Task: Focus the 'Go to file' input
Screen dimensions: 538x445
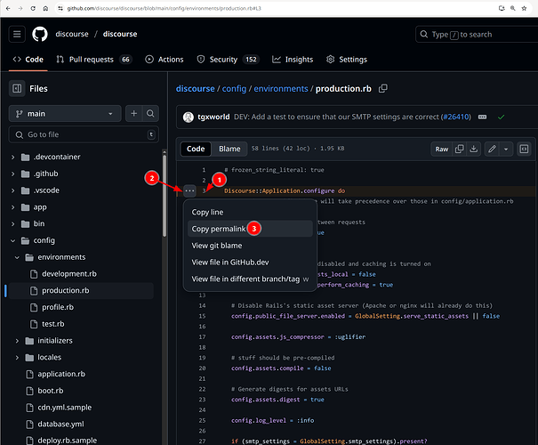Action: pyautogui.click(x=84, y=134)
